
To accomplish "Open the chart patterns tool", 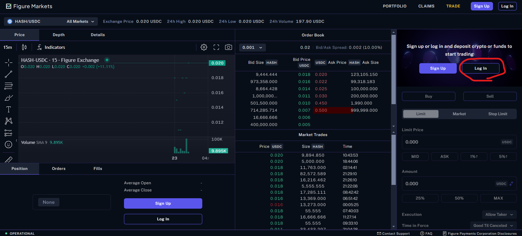I will 8,121.
